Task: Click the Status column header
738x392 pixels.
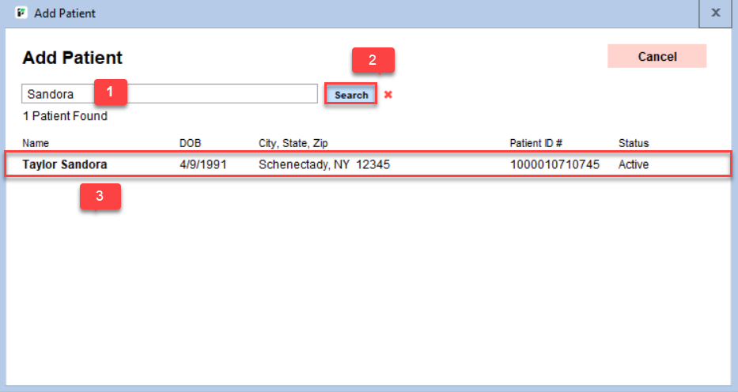Action: coord(633,143)
